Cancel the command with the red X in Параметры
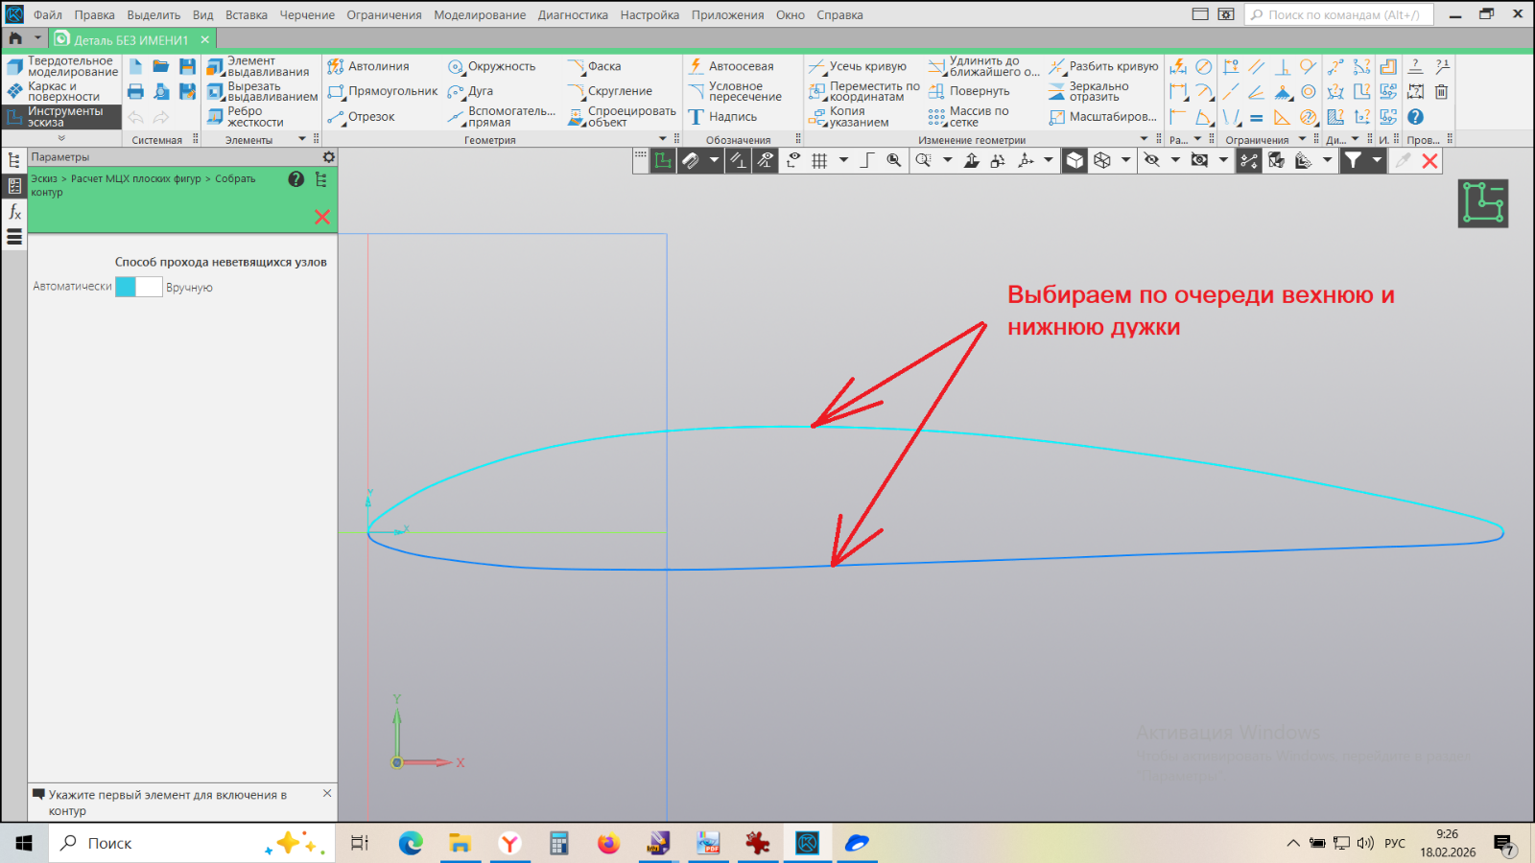This screenshot has height=863, width=1535. pyautogui.click(x=322, y=218)
